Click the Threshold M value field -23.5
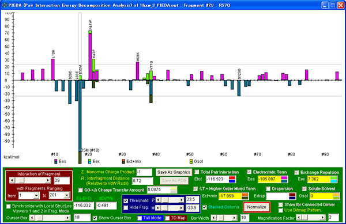 coord(193,208)
